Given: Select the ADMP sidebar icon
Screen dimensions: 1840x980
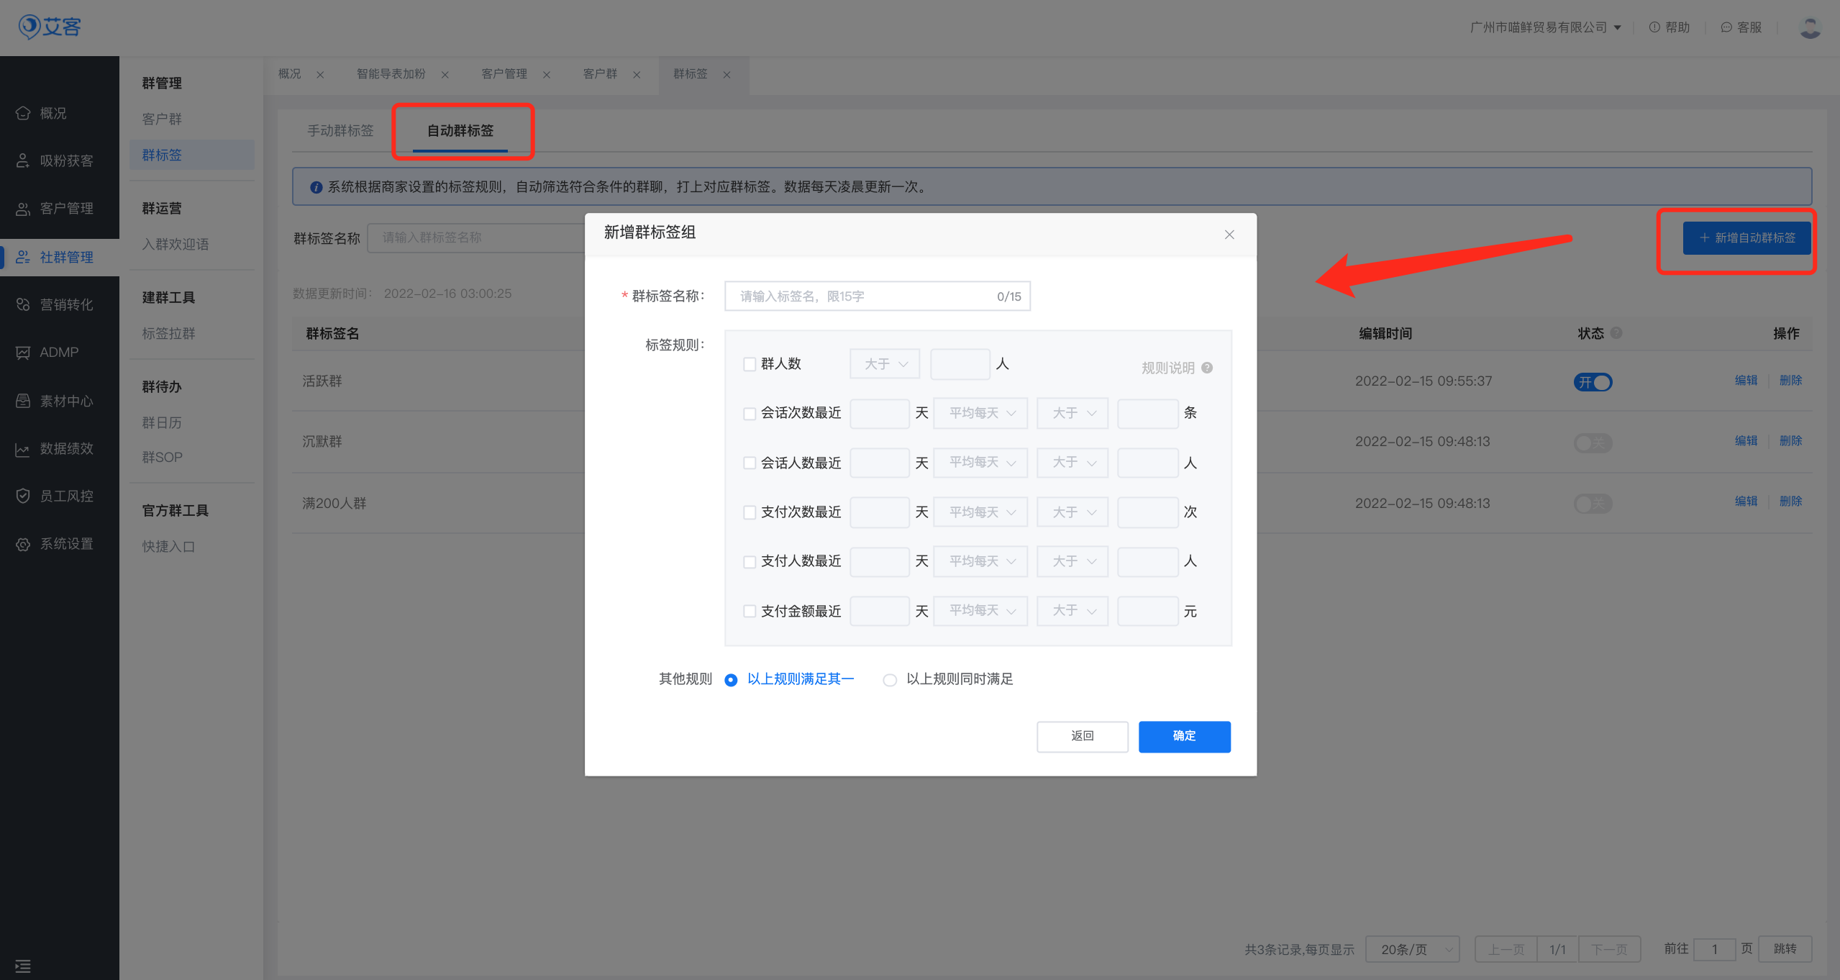Looking at the screenshot, I should (58, 352).
